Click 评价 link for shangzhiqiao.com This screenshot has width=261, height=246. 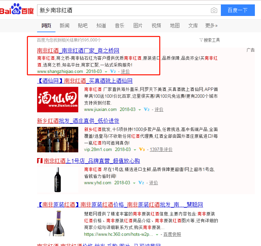125,71
